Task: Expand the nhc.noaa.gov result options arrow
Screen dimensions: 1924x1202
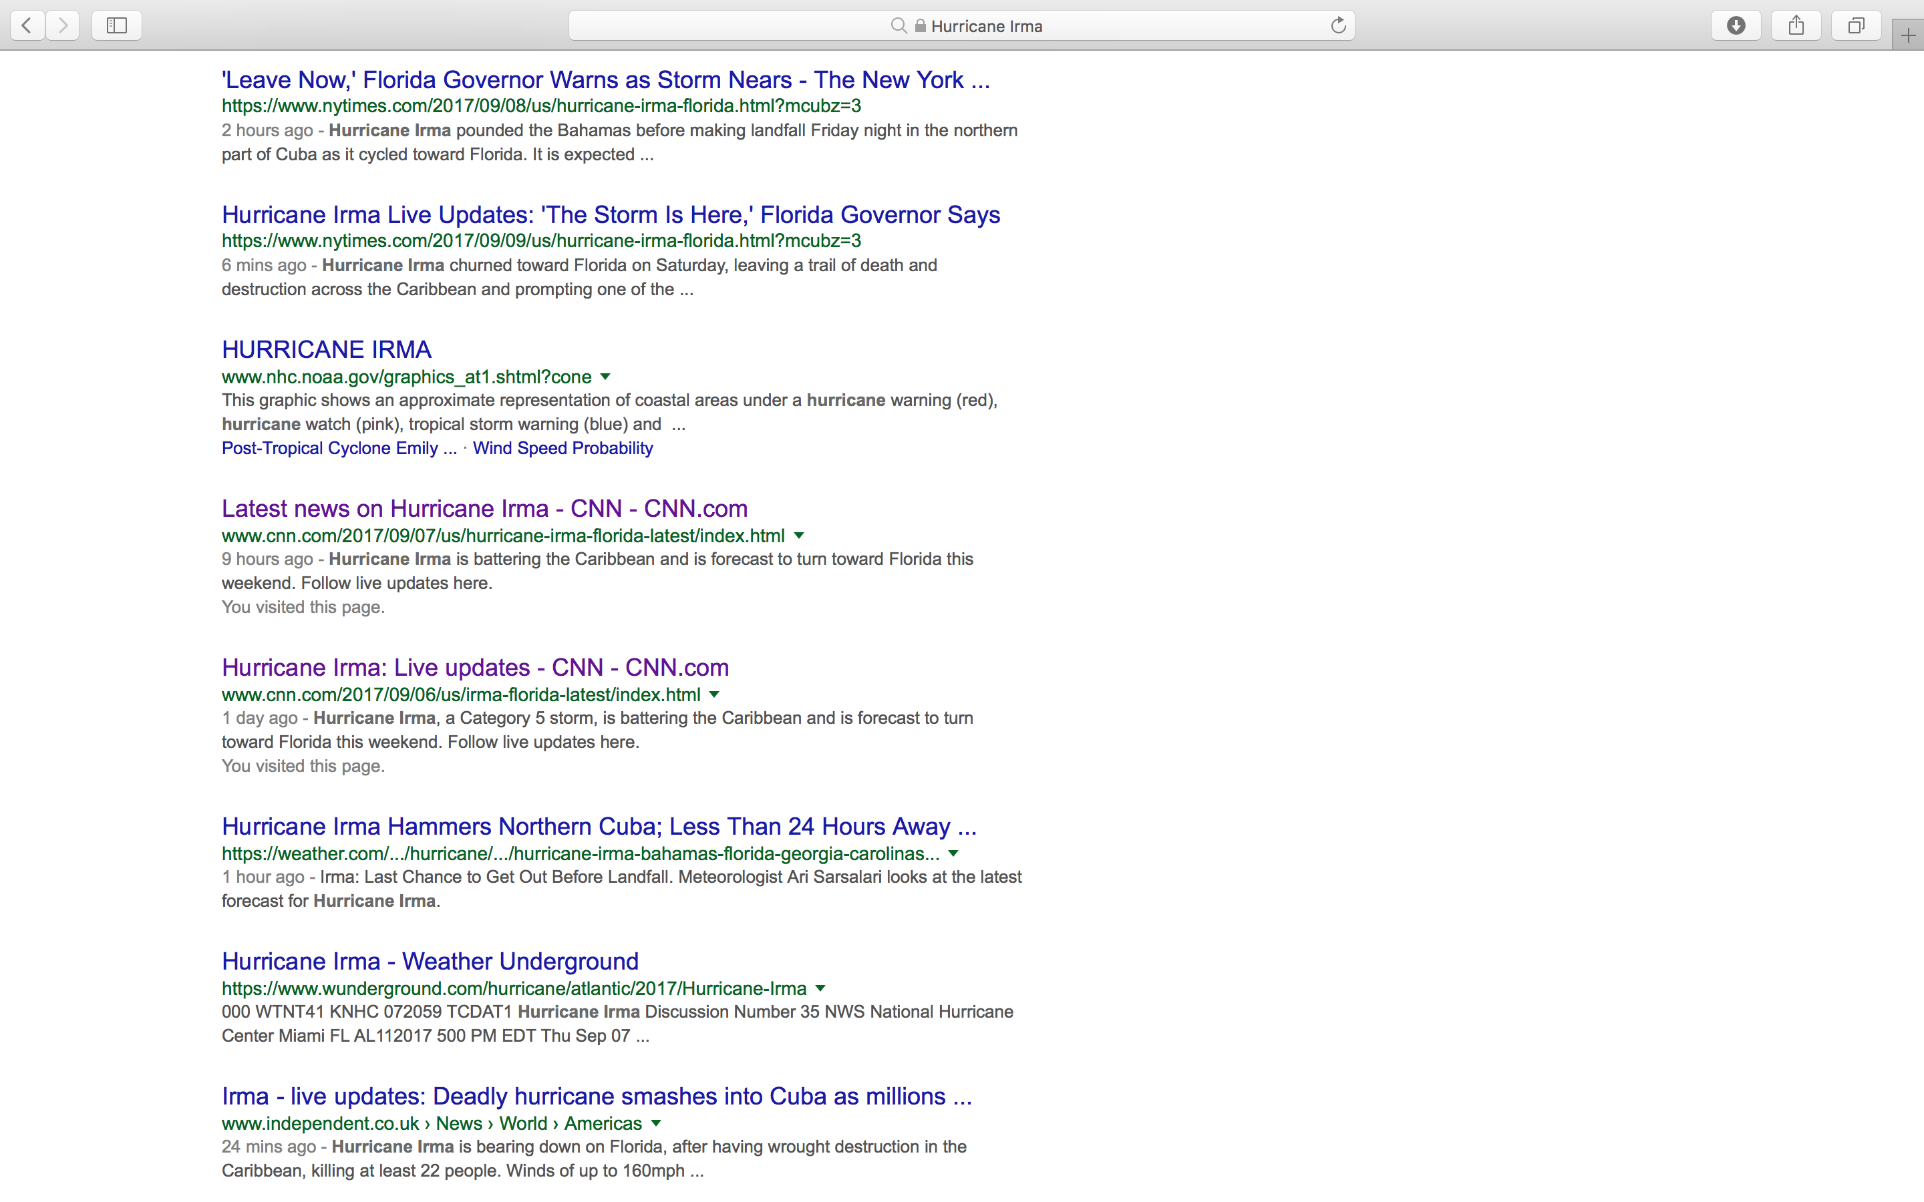Action: tap(605, 377)
